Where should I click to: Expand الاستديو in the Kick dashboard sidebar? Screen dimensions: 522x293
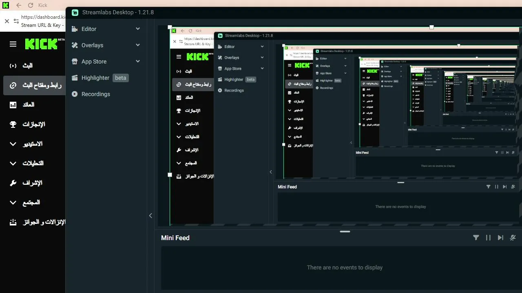(x=33, y=144)
